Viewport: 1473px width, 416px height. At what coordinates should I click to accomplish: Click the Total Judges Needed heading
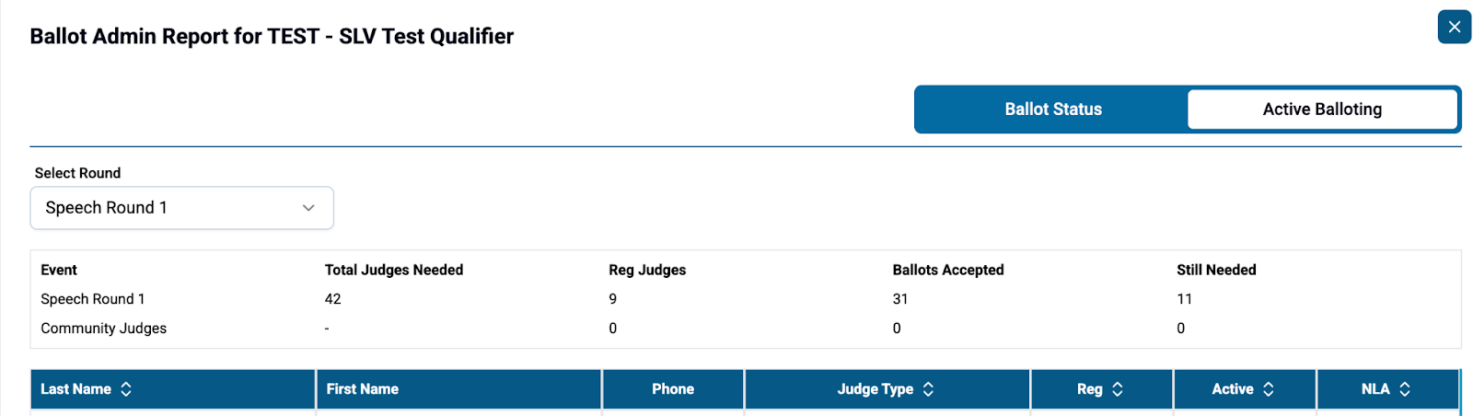point(394,270)
